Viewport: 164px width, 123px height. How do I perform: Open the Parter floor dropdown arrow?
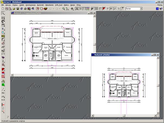point(141,9)
